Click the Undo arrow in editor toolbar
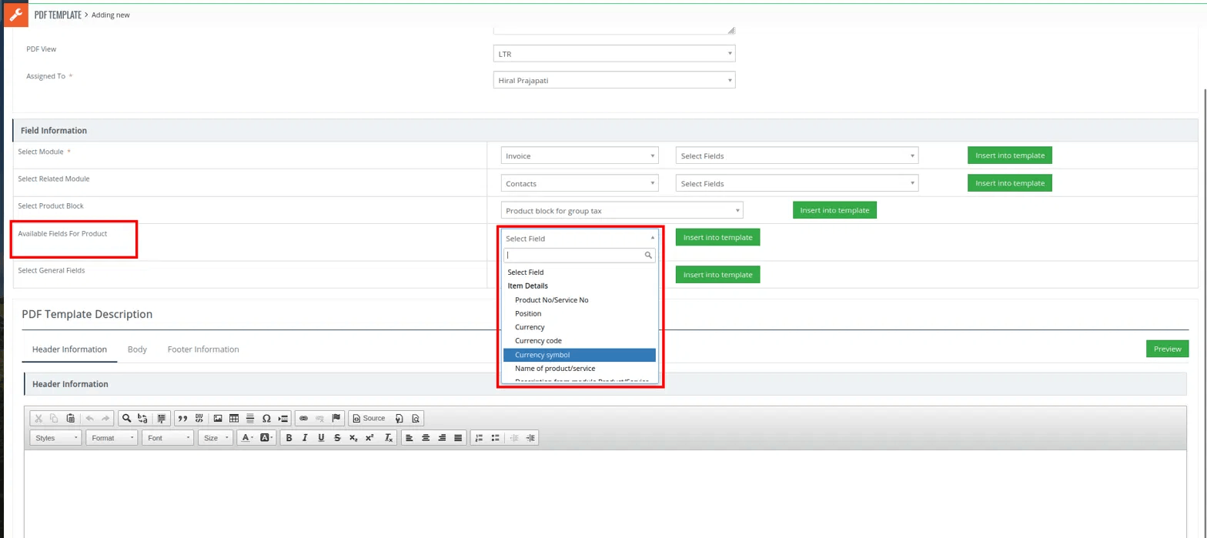The image size is (1207, 538). coord(89,419)
